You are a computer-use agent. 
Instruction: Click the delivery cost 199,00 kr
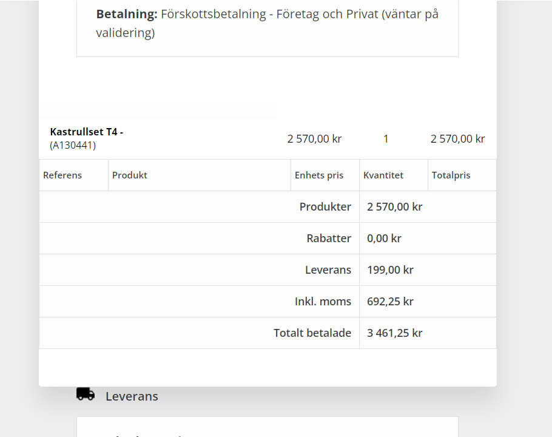tap(390, 270)
